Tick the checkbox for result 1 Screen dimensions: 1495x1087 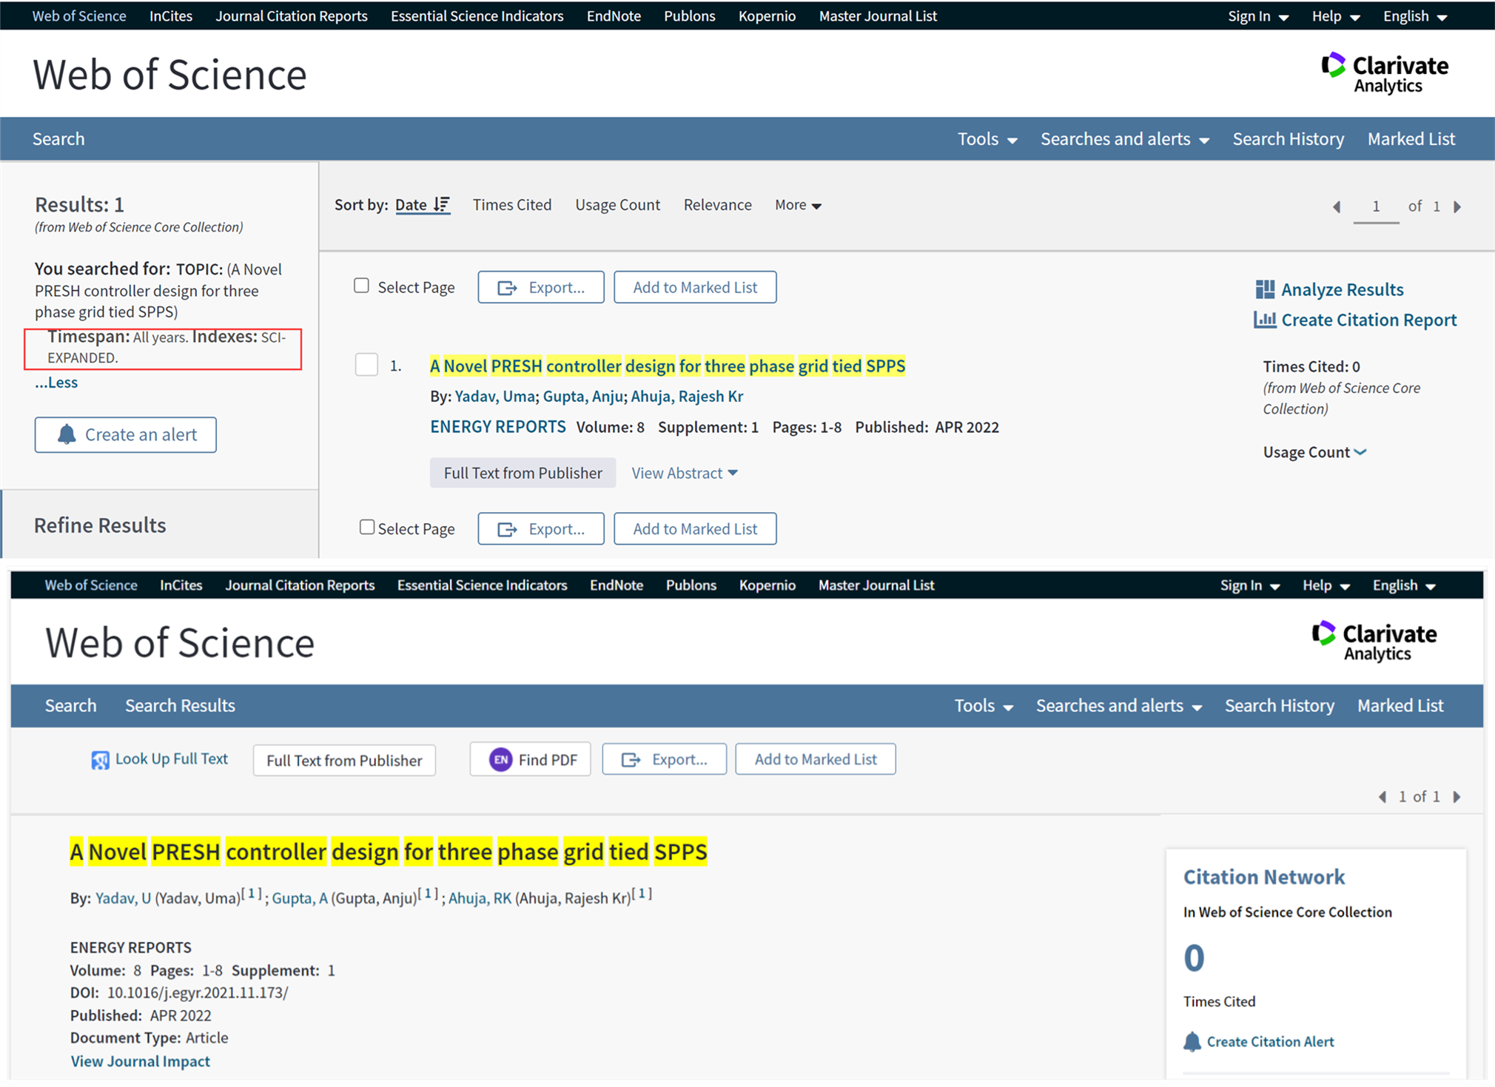coord(366,365)
